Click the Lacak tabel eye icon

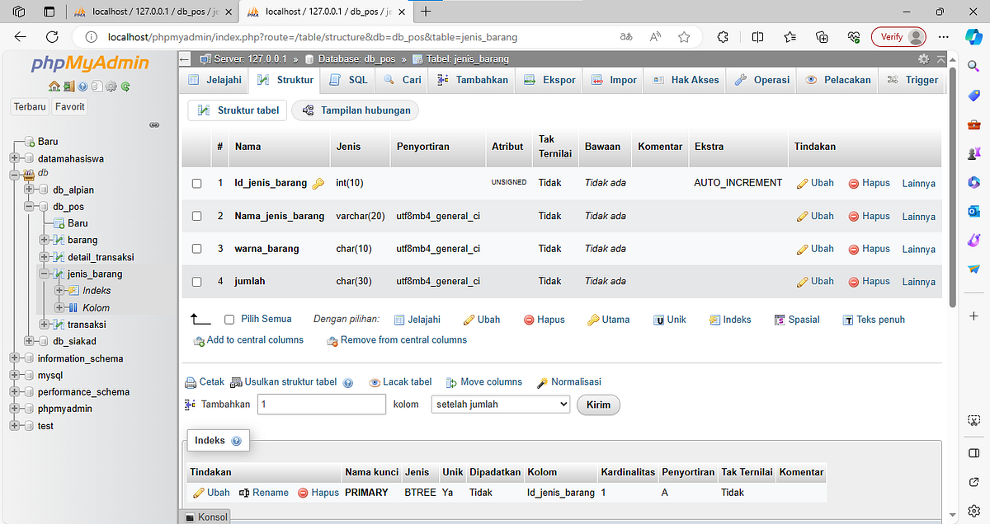[375, 382]
